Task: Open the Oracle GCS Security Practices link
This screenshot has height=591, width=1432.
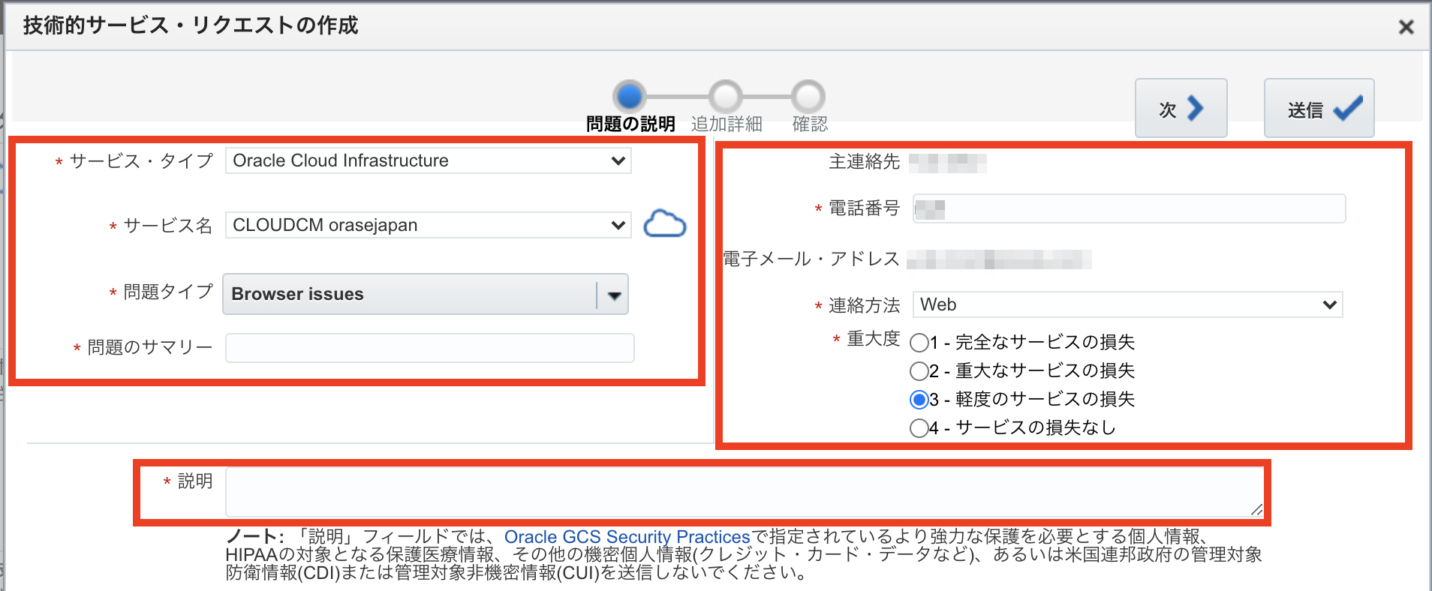Action: pos(627,537)
